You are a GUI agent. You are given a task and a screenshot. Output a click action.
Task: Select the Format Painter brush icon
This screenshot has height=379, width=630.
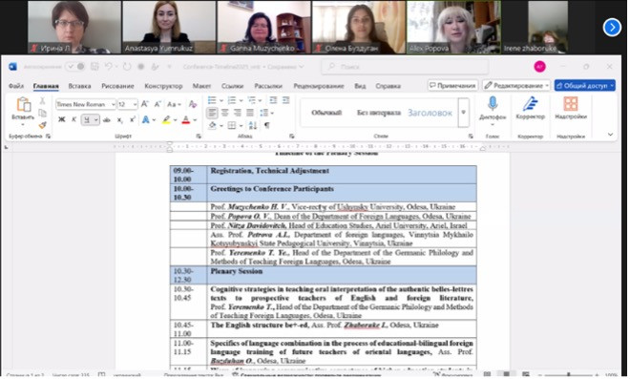(43, 125)
